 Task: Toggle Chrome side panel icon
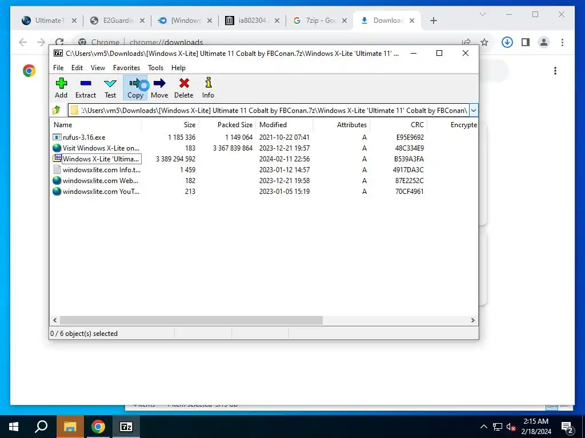[526, 42]
